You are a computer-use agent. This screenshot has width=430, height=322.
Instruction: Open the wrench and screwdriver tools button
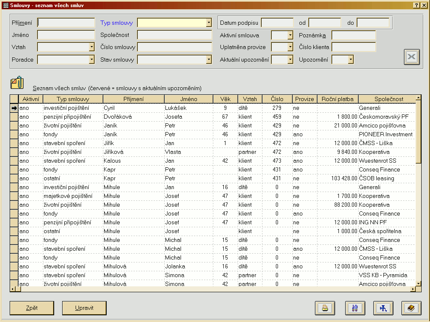coord(355,308)
